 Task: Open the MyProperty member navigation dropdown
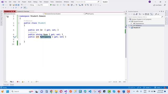(x=105, y=14)
